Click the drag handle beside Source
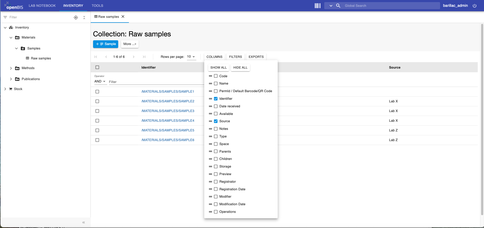This screenshot has height=228, width=484. 210,121
